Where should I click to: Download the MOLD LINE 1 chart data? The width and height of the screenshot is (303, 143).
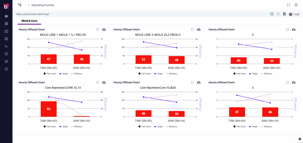point(104,30)
